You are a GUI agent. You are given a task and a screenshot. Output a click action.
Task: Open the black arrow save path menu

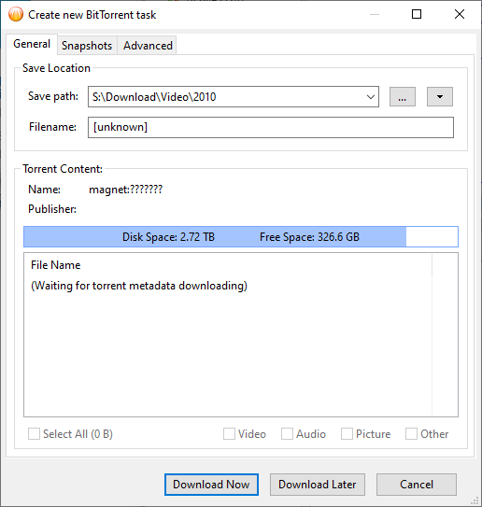point(440,97)
